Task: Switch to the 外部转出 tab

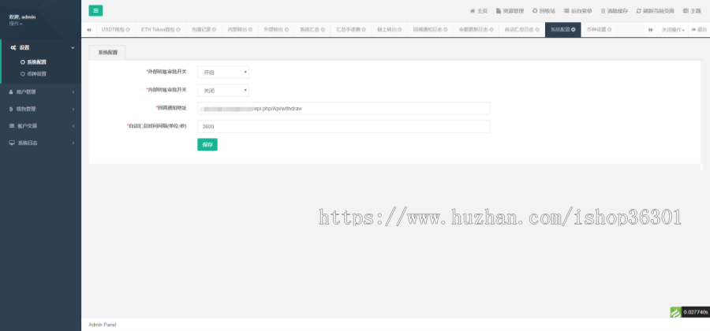Action: point(273,29)
